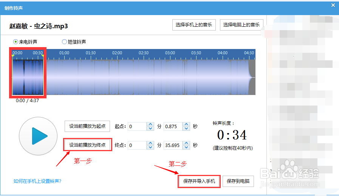Click 保存到电脑 button
The image size is (339, 196).
click(238, 181)
